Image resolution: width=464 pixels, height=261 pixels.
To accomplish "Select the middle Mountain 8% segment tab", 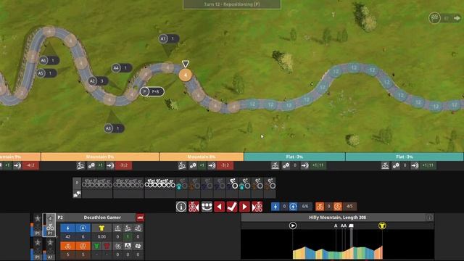I will click(x=100, y=157).
